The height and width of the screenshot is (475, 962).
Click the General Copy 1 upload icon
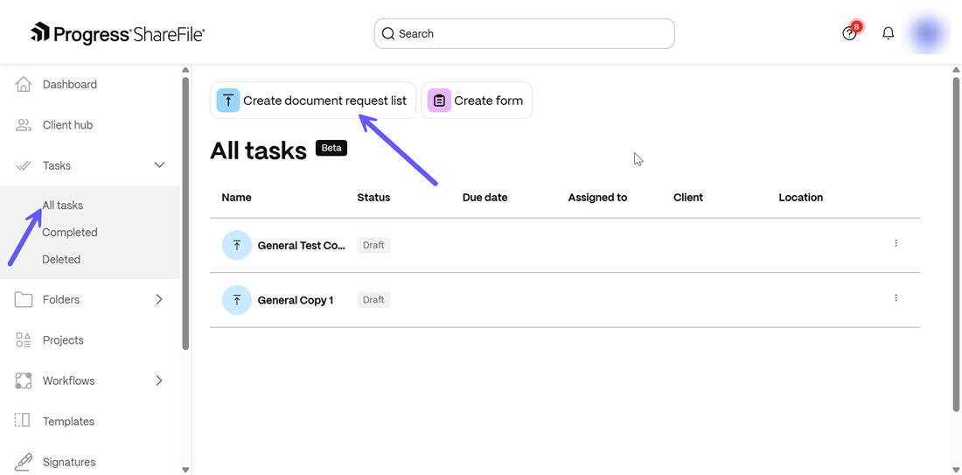tap(237, 300)
